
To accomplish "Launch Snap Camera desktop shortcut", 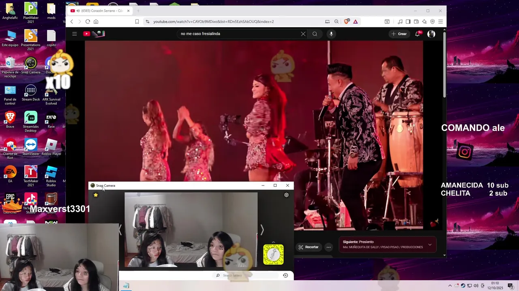I will (30, 65).
